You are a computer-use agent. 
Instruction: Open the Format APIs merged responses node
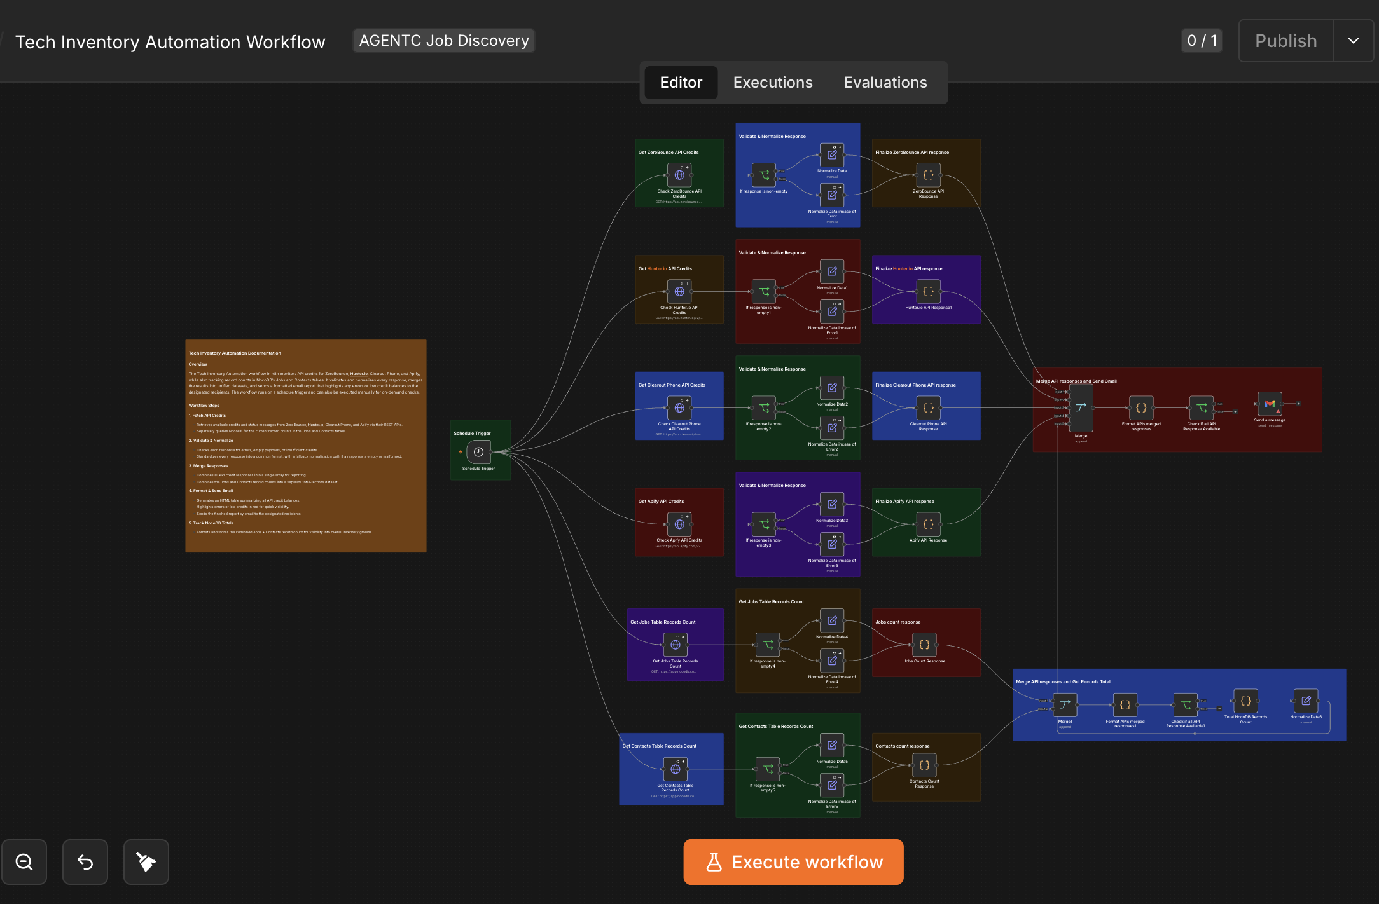tap(1141, 407)
